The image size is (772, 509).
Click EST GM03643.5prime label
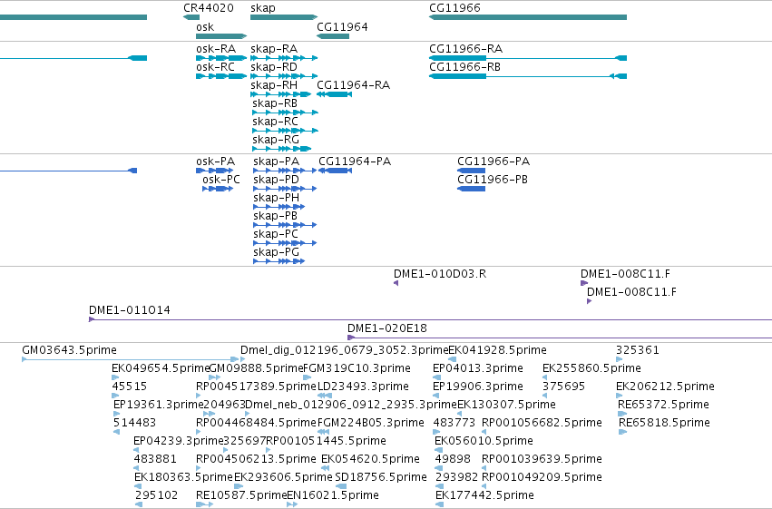pyautogui.click(x=70, y=350)
